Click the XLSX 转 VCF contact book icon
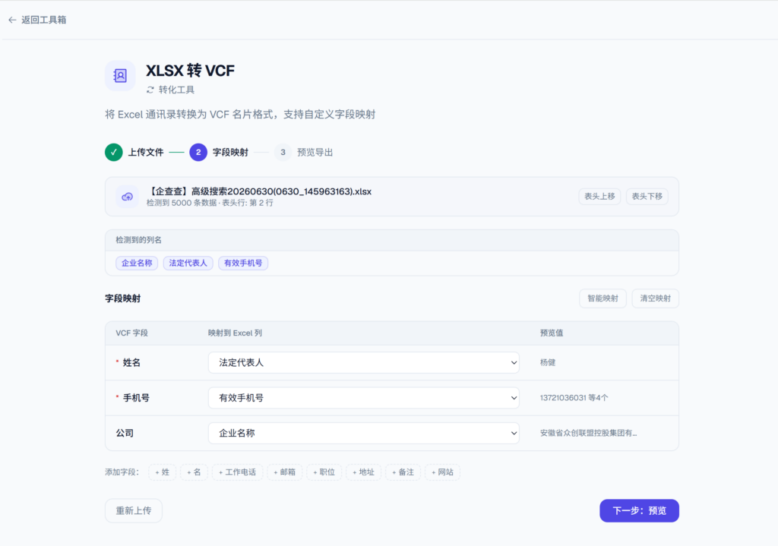 click(120, 76)
